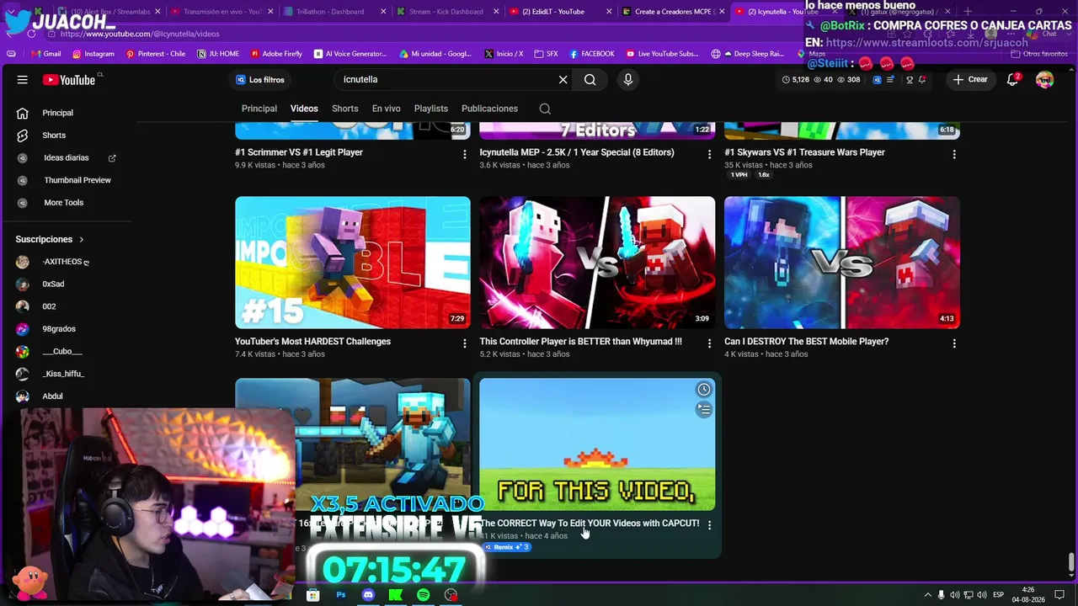Viewport: 1078px width, 606px height.
Task: Open the account avatar menu
Action: (x=1044, y=80)
